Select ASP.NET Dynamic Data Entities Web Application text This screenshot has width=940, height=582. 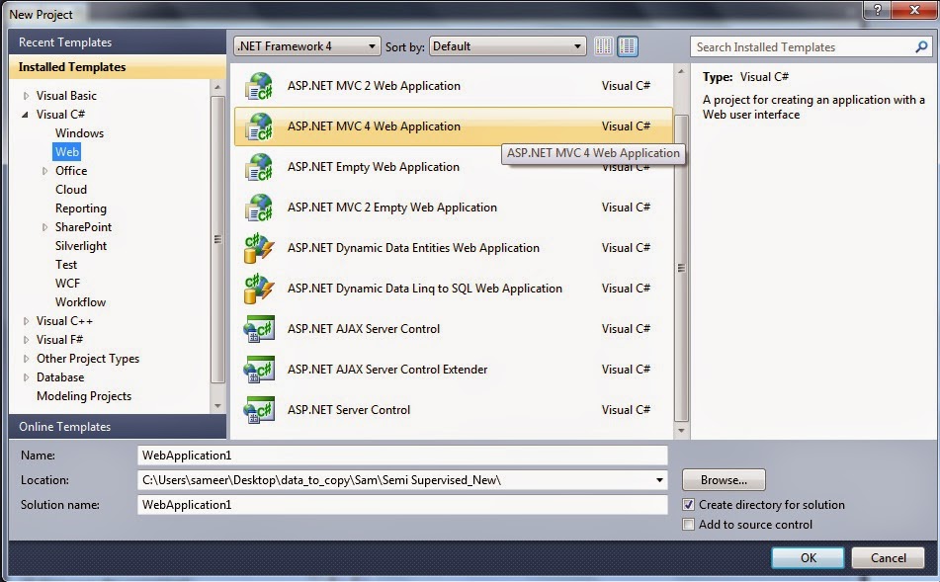click(x=413, y=248)
